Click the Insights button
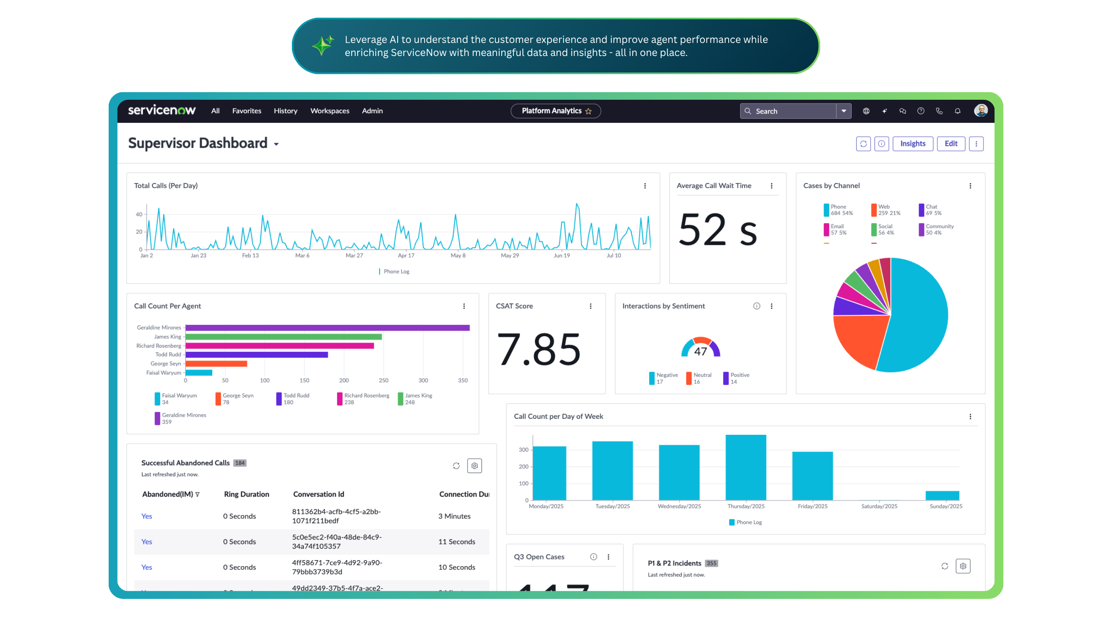Viewport: 1112px width, 625px height. [913, 144]
